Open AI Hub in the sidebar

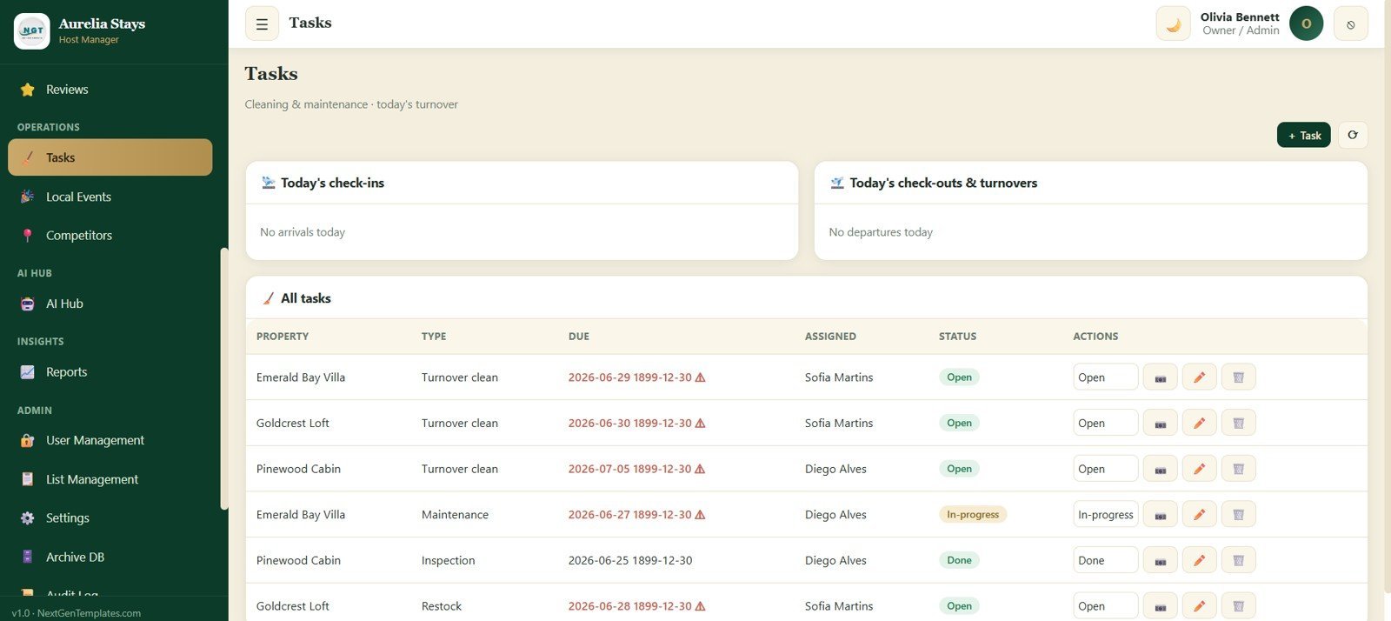coord(110,304)
